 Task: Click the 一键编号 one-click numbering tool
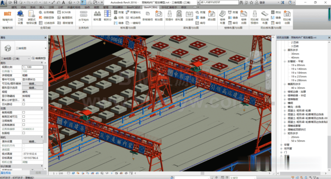(x=133, y=23)
